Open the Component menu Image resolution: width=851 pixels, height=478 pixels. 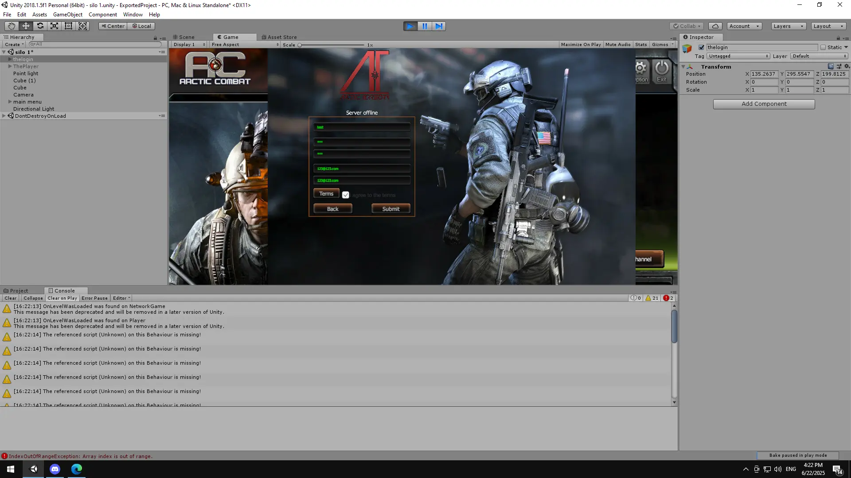click(103, 15)
